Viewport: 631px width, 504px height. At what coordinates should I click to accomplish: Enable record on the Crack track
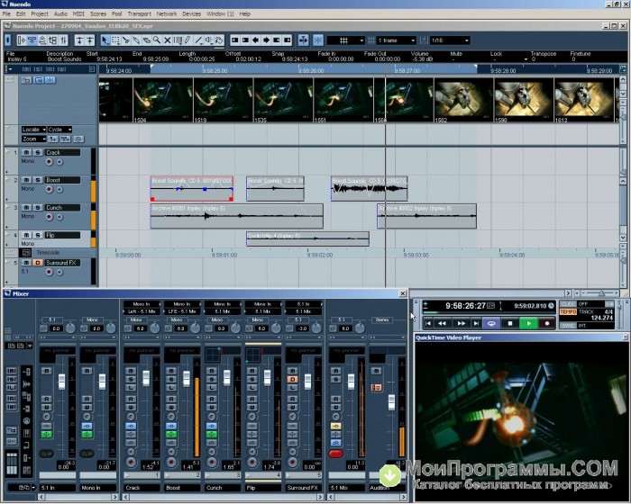49,162
